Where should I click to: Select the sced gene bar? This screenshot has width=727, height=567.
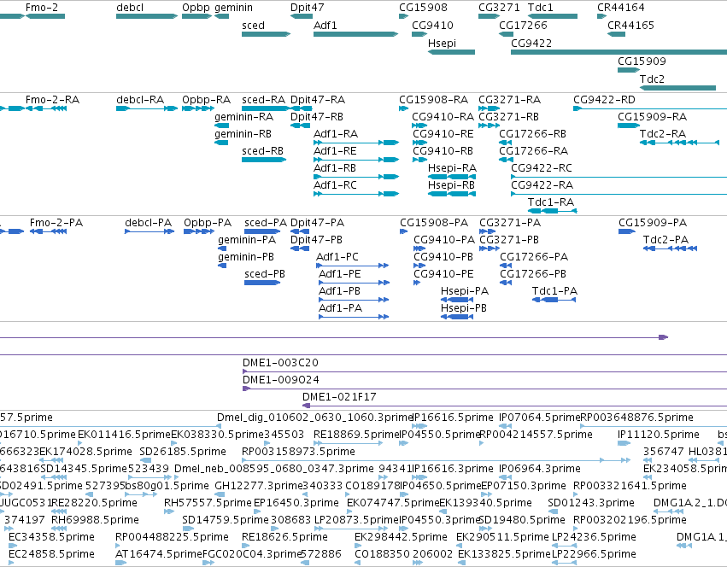(266, 34)
